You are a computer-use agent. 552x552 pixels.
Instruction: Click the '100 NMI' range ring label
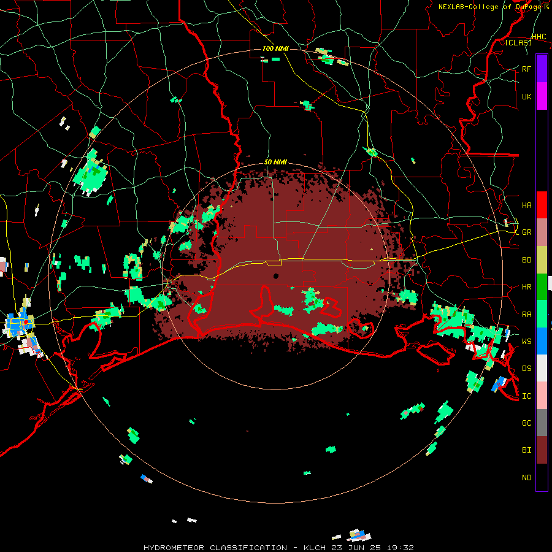click(275, 48)
